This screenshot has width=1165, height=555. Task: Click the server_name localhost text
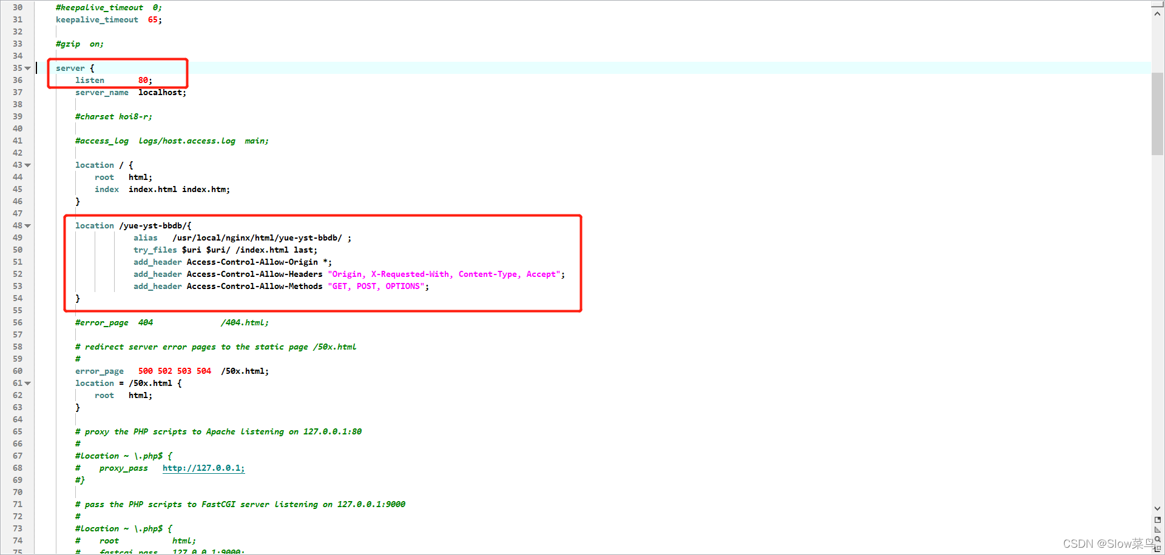[130, 93]
